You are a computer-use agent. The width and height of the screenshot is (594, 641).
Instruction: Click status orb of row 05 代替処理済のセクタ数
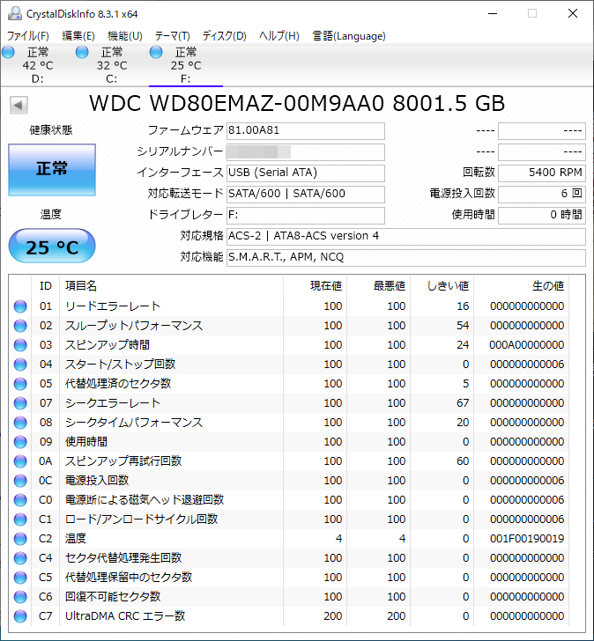tap(20, 384)
